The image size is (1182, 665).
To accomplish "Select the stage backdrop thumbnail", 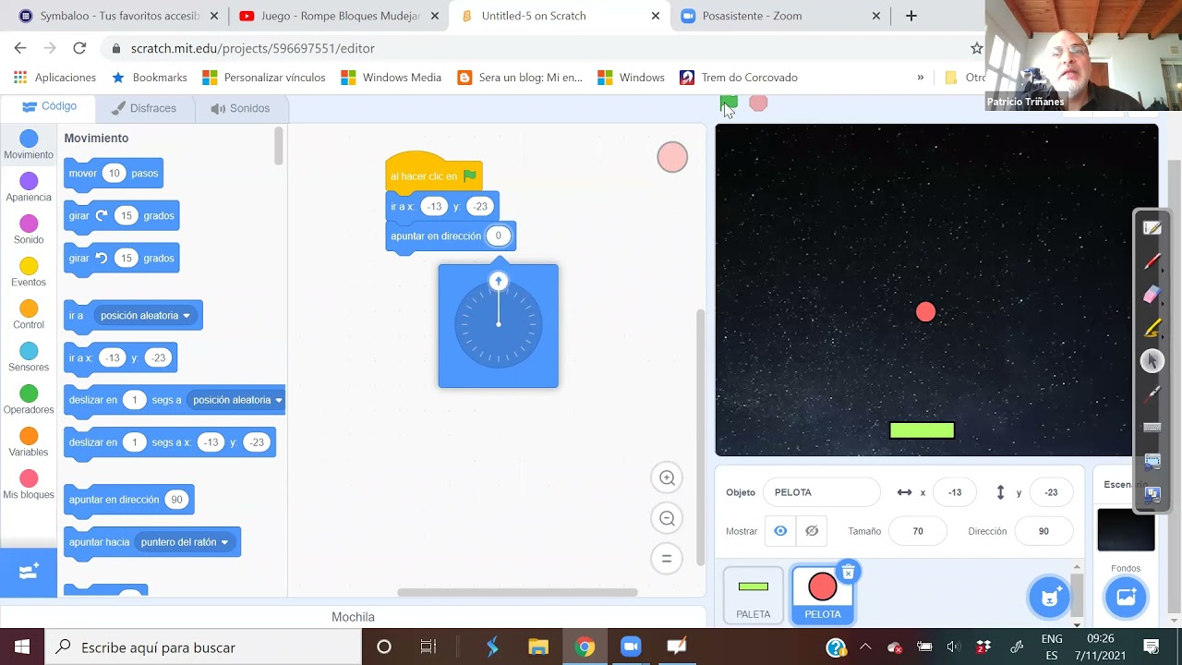I will pyautogui.click(x=1126, y=529).
